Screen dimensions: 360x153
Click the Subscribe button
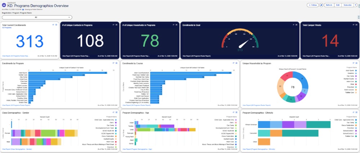(x=347, y=5)
